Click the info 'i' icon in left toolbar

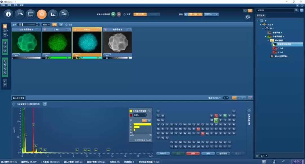(5, 81)
